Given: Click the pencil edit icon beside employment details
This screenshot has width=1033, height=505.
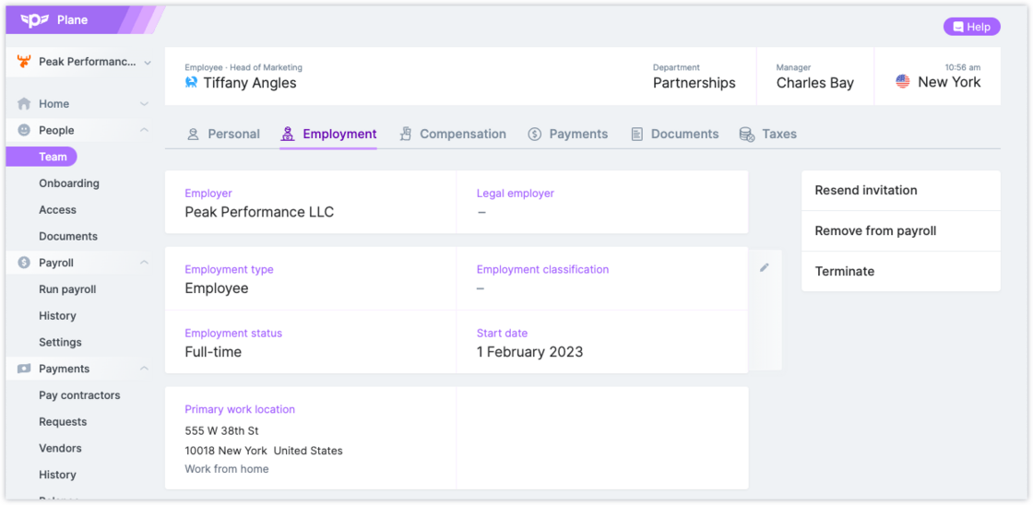Looking at the screenshot, I should coord(765,267).
